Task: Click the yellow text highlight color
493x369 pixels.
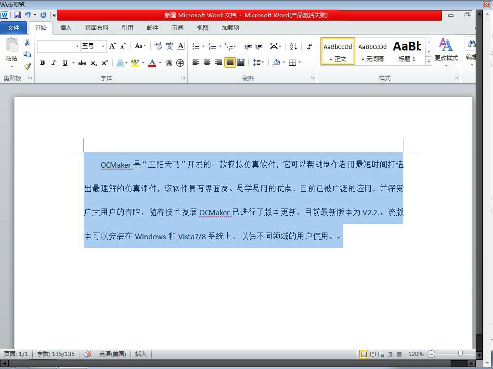Action: pos(135,63)
